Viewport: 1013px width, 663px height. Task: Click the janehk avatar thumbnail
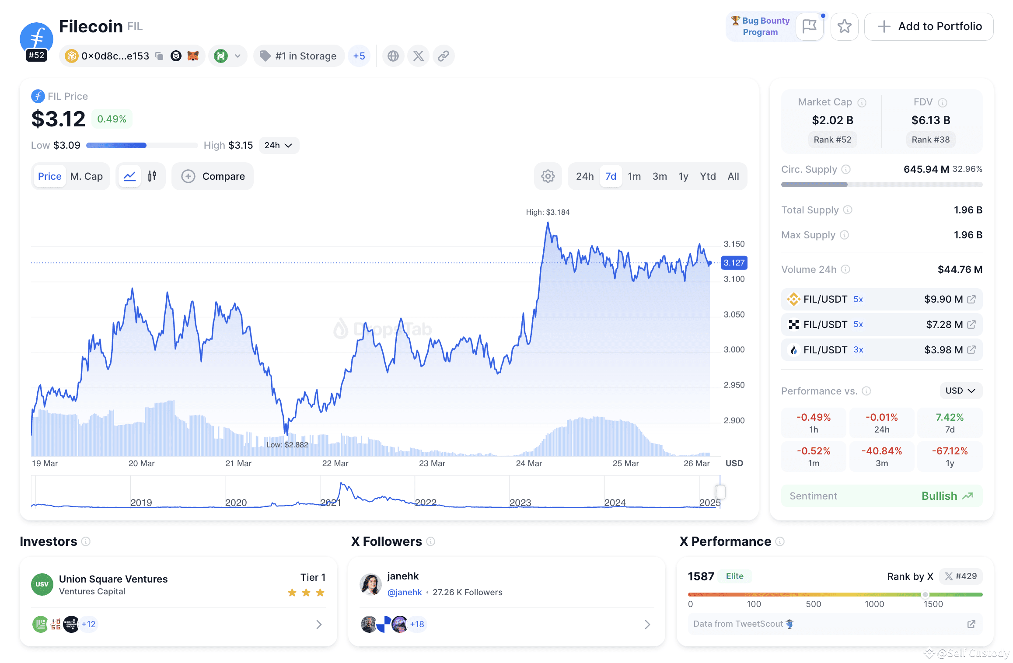(370, 584)
